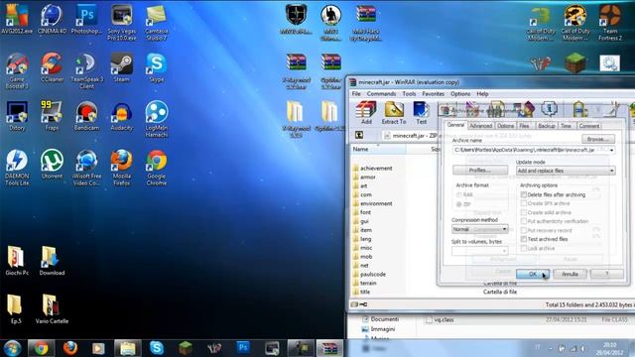
Task: Click the Test toolbar icon in WinRAR
Action: (x=421, y=113)
